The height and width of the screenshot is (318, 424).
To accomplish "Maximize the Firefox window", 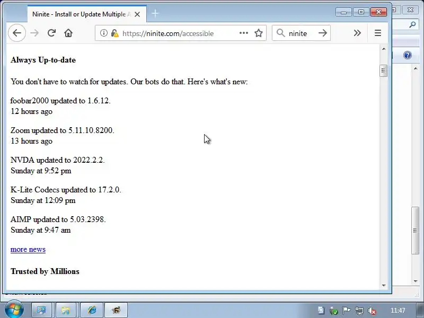I will pos(361,12).
